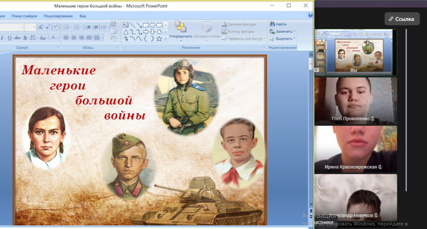Click the Find (Найти) button
The width and height of the screenshot is (427, 229).
pyautogui.click(x=278, y=24)
